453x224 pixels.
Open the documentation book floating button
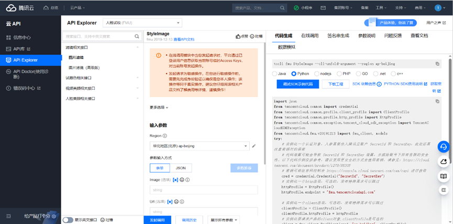(444, 176)
